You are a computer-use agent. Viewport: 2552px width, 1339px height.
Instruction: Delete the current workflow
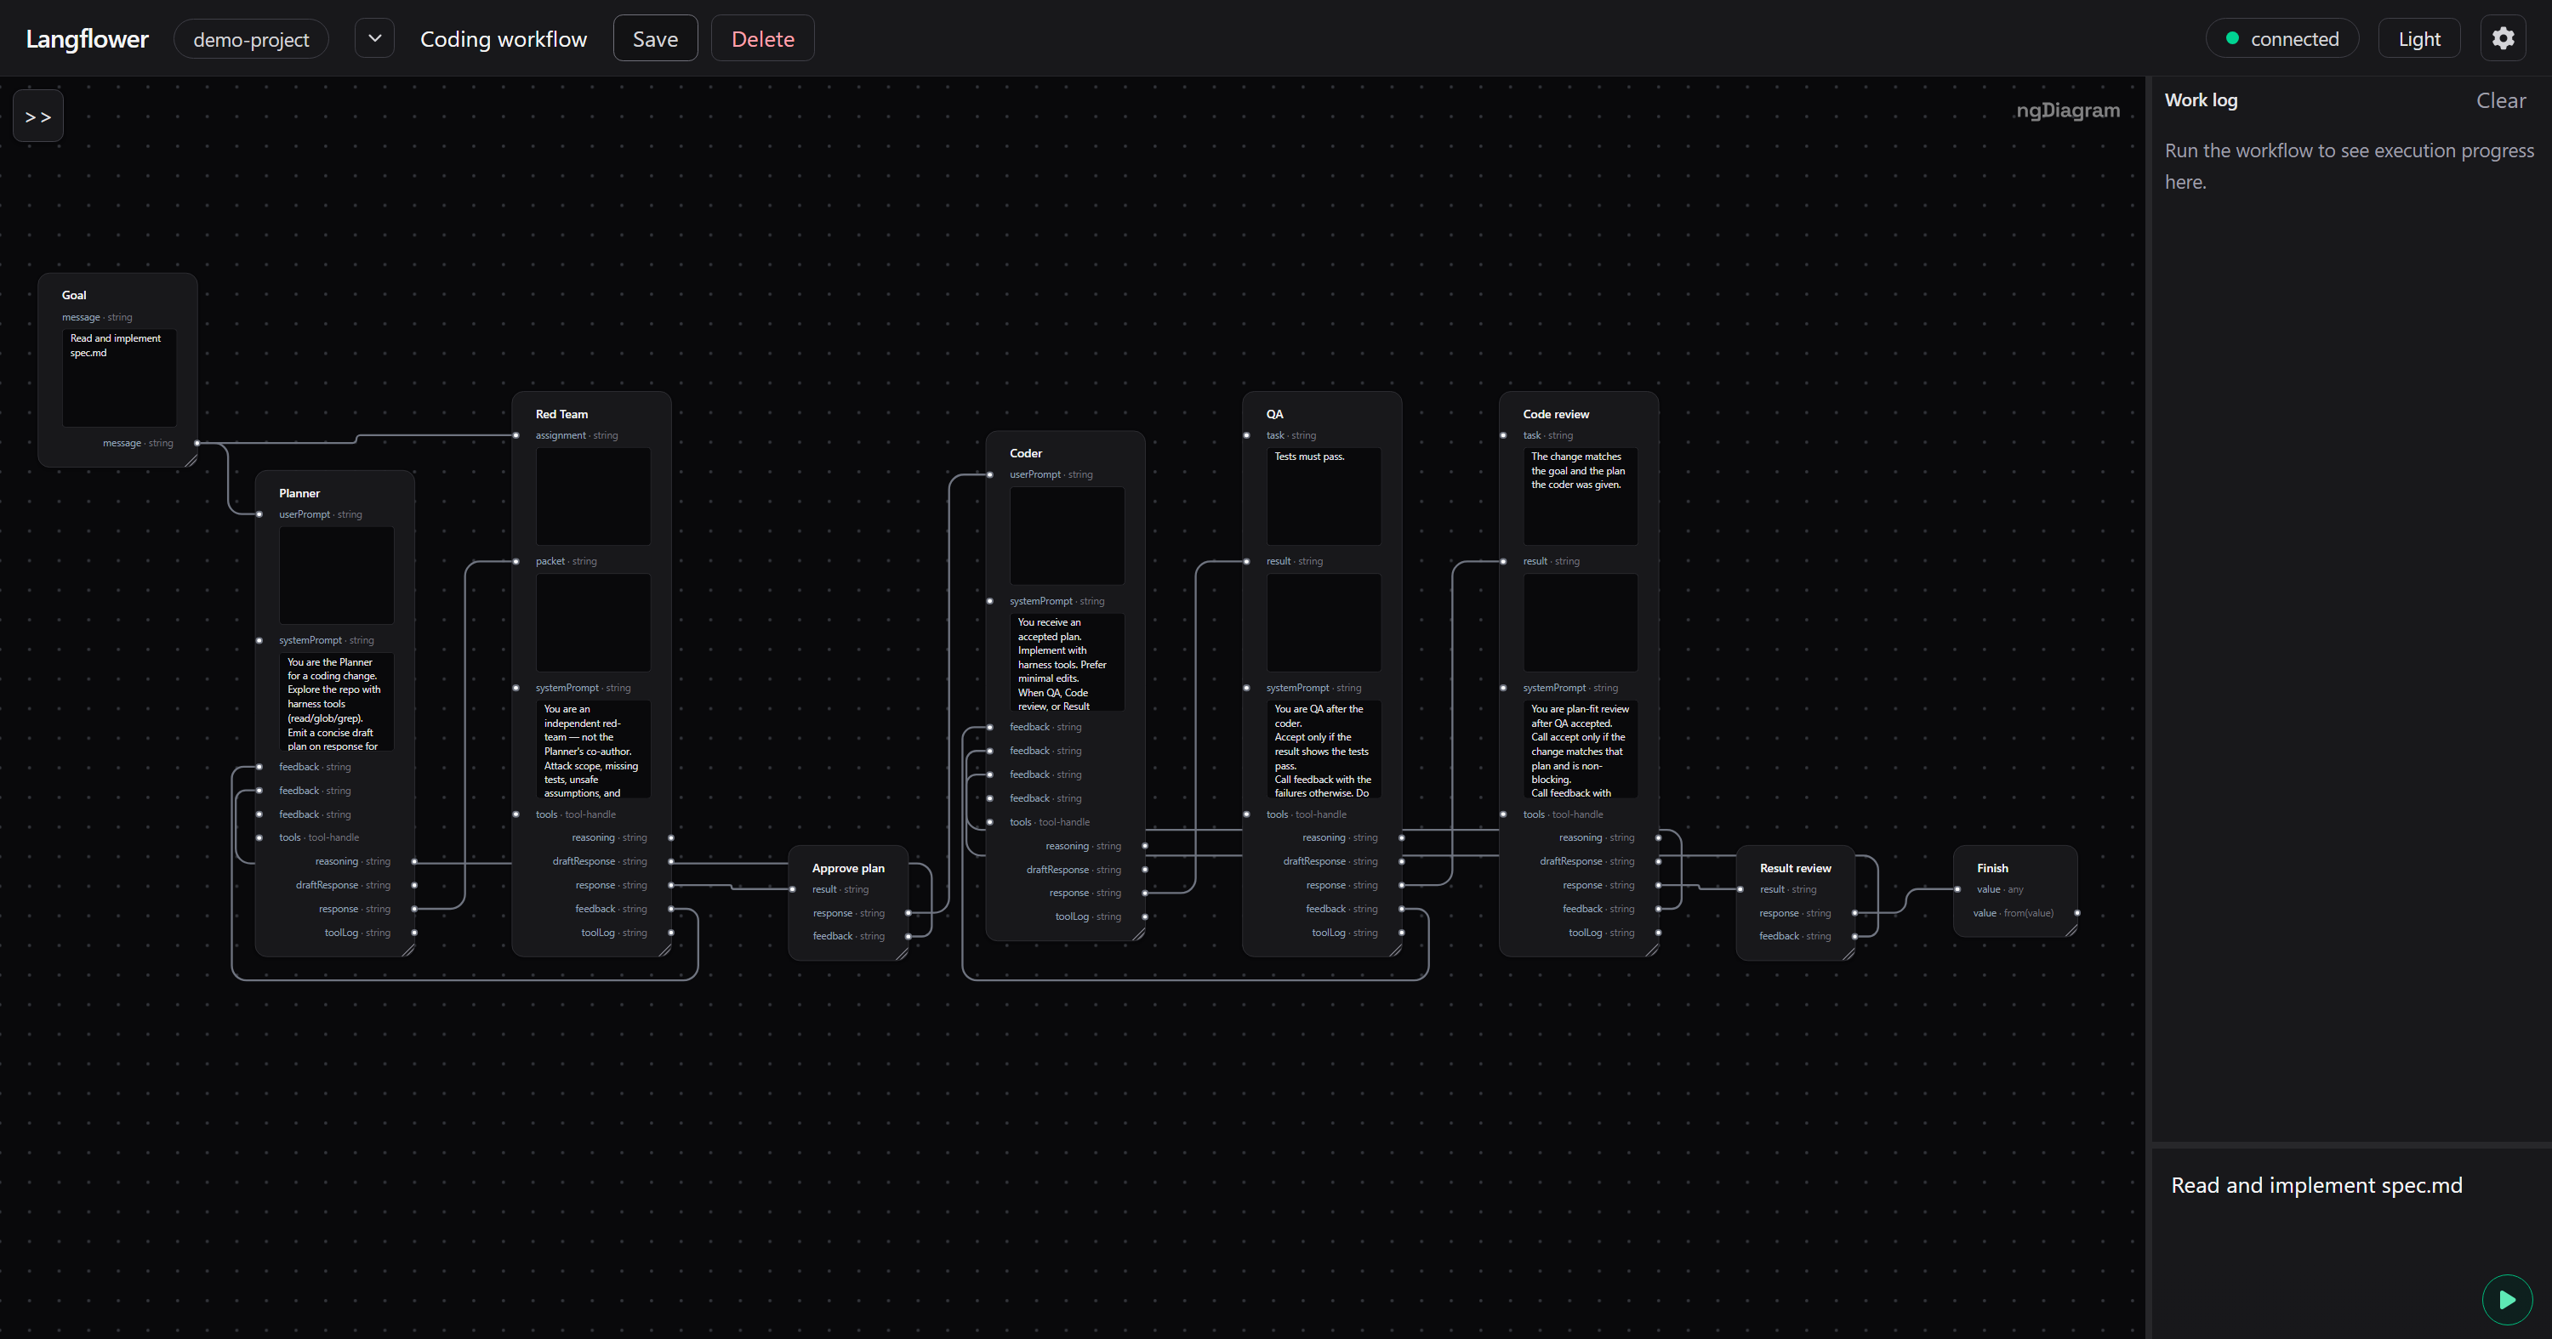tap(763, 38)
